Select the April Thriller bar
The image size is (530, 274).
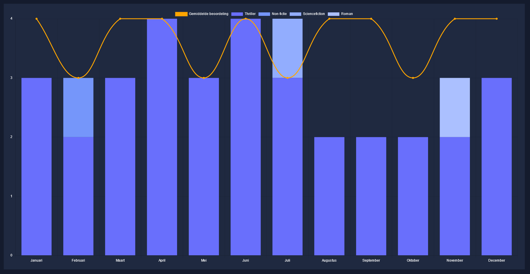(x=162, y=137)
